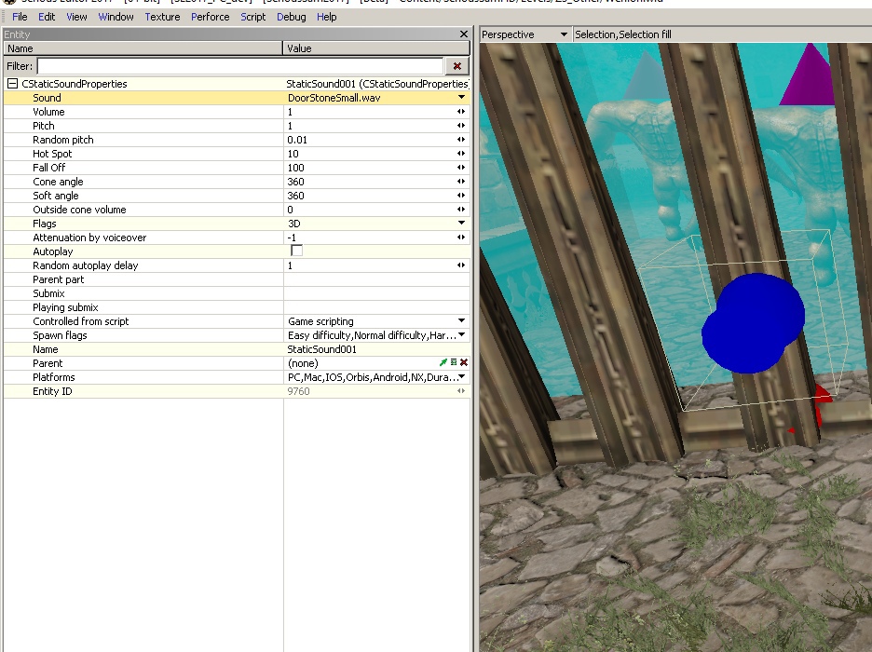
Task: Select the blue sound entity in viewport
Action: pos(753,323)
